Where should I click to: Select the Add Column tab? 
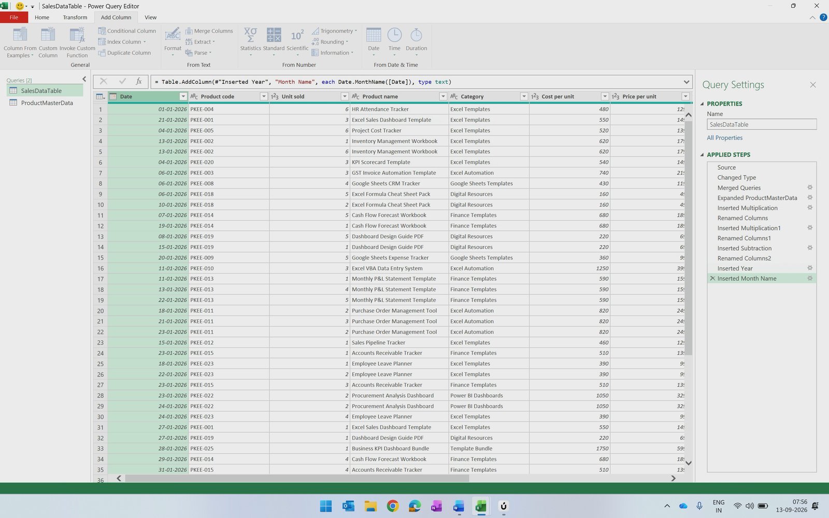pyautogui.click(x=116, y=17)
